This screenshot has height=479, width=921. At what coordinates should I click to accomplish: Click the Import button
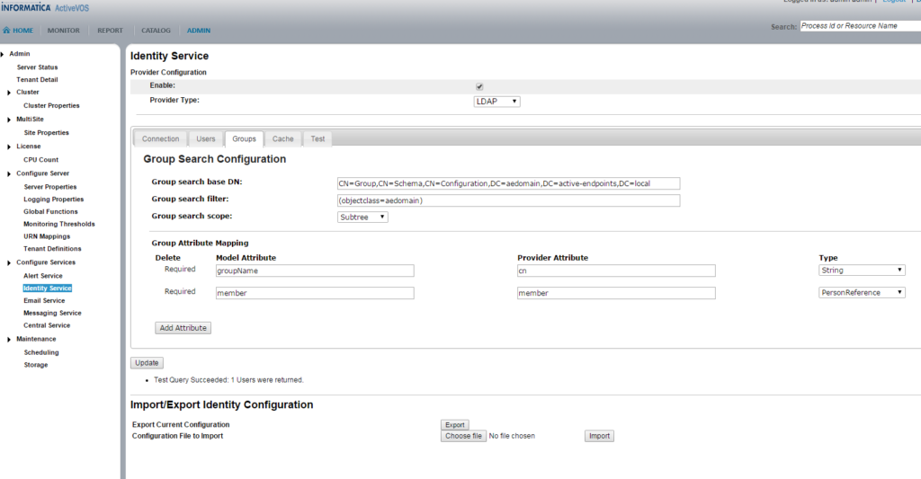coord(599,436)
